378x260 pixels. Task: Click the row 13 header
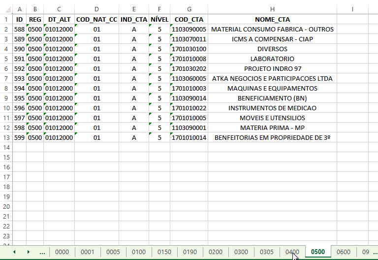6,137
